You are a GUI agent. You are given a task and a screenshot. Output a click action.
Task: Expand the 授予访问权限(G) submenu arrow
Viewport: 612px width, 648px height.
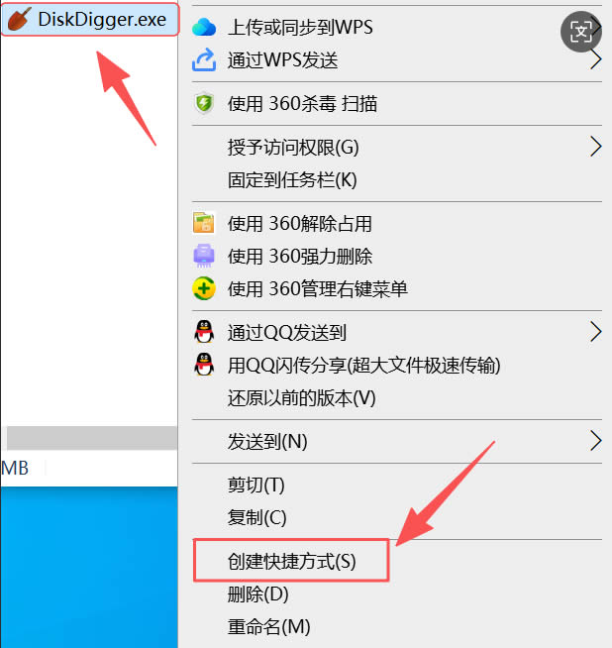595,147
